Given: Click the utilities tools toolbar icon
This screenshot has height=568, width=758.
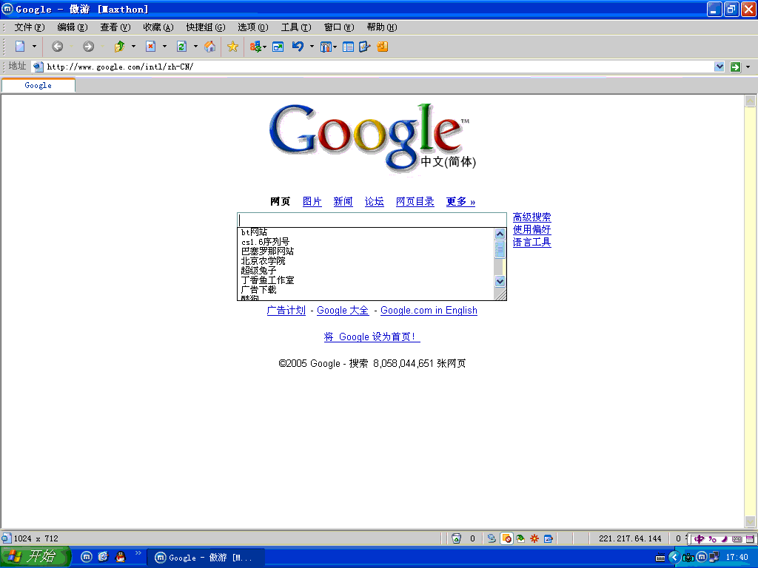Looking at the screenshot, I should tap(326, 47).
